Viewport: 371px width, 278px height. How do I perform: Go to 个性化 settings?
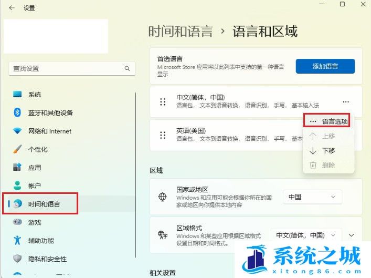(x=38, y=149)
